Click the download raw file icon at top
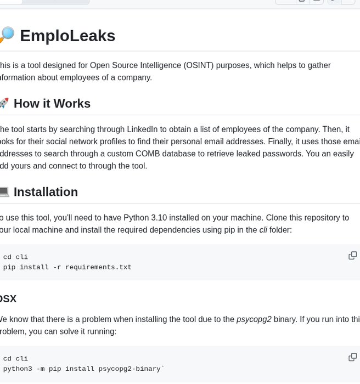The height and width of the screenshot is (384, 360). click(317, 1)
